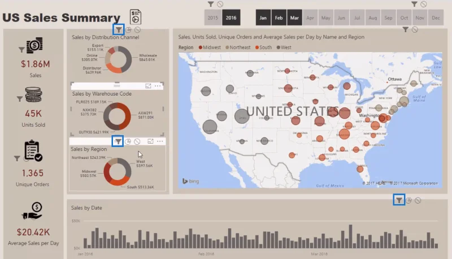Open focus mode on Warehouse Code visual
This screenshot has height=259, width=452.
[148, 86]
